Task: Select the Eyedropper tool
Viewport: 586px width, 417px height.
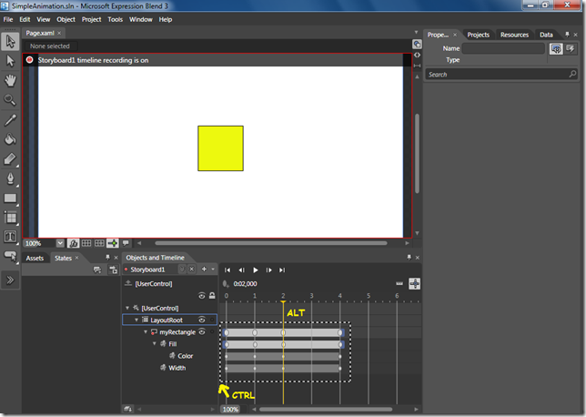Action: click(x=10, y=119)
